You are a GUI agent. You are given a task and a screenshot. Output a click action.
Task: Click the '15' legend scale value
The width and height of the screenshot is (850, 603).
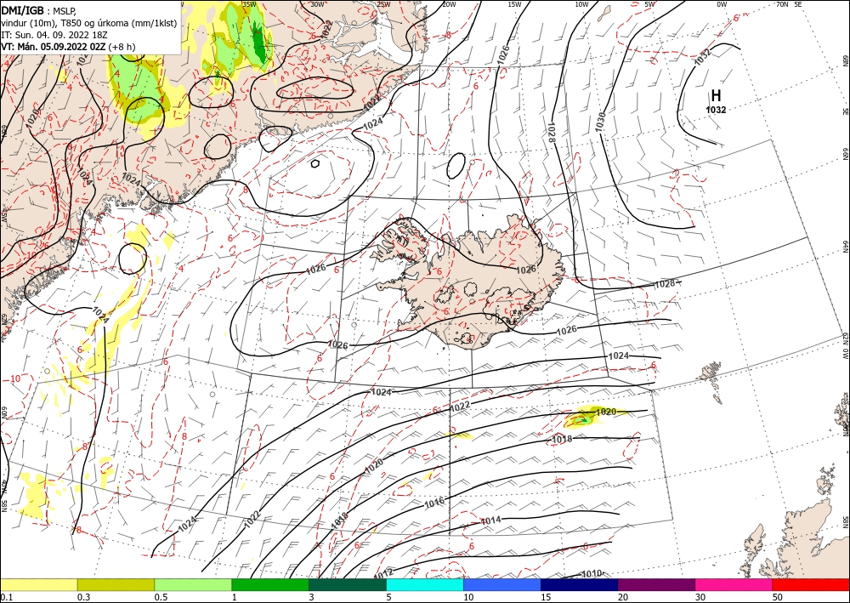546,597
